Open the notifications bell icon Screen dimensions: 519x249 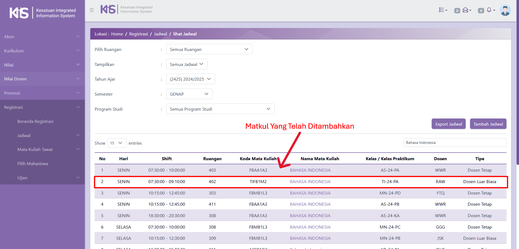point(490,10)
